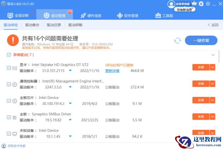The width and height of the screenshot is (223, 149).
Task: Uncheck the Intel Skylake HD Graphics checkbox
Action: [9, 68]
